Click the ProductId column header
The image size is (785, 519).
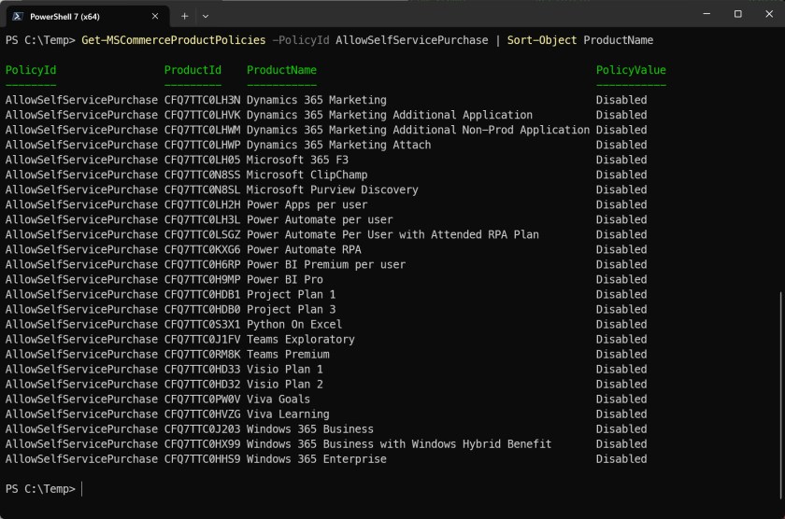pyautogui.click(x=193, y=70)
